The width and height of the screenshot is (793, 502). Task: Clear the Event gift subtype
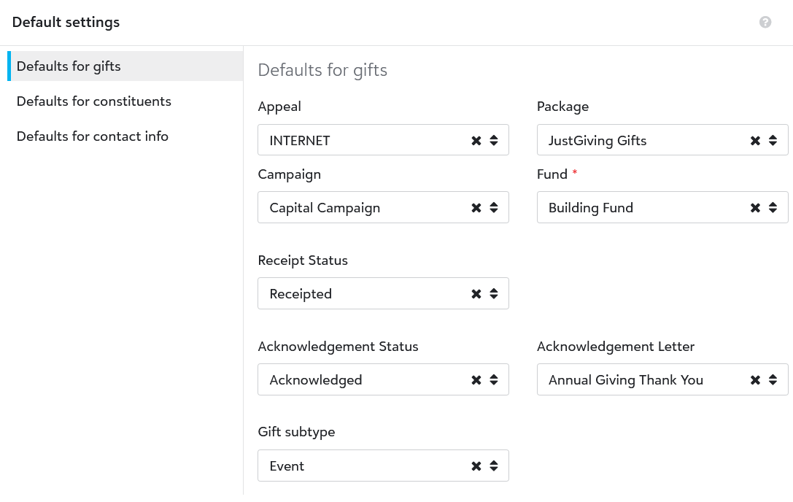(x=476, y=466)
